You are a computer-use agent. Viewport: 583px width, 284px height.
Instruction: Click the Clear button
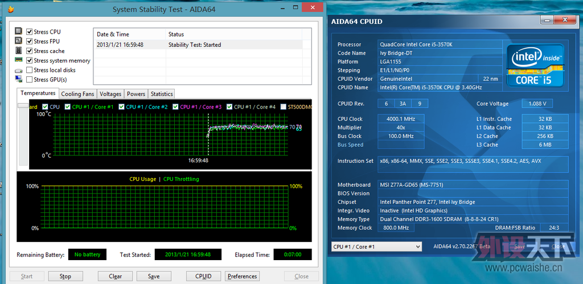115,276
